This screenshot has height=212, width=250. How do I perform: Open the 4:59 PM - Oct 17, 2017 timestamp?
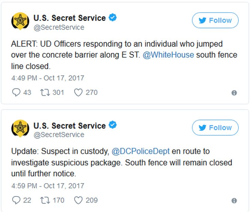tap(47, 186)
